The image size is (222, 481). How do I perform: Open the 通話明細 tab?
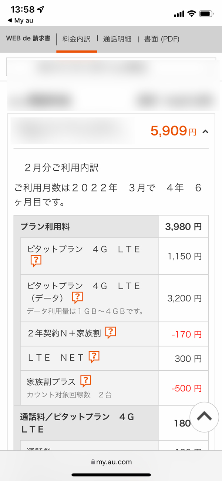[x=117, y=39]
